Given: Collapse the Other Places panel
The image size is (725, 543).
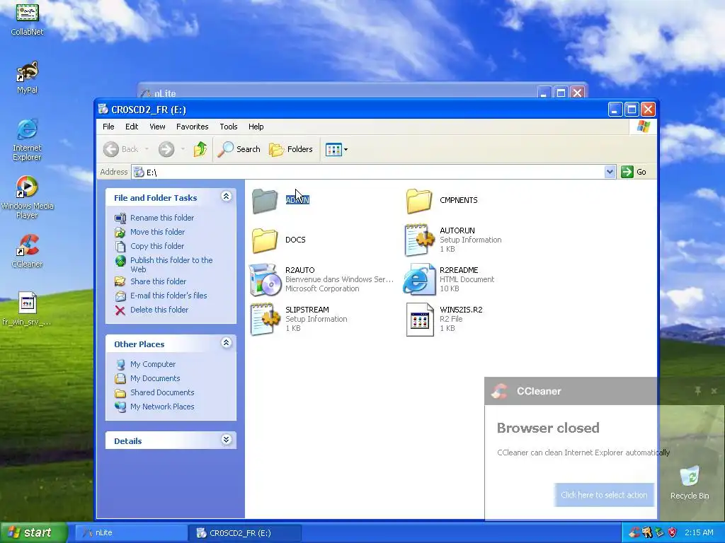Looking at the screenshot, I should pos(226,343).
